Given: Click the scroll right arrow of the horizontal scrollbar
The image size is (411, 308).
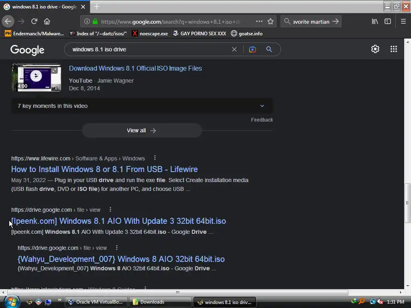Looking at the screenshot, I should pos(401,292).
